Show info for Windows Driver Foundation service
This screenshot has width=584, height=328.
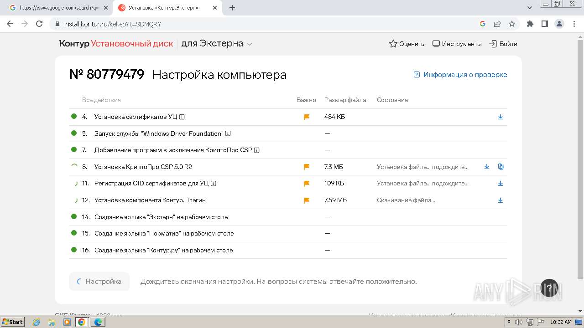point(228,133)
